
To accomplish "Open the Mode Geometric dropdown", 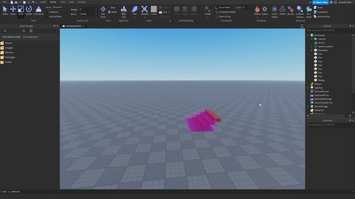I will tap(58, 7).
